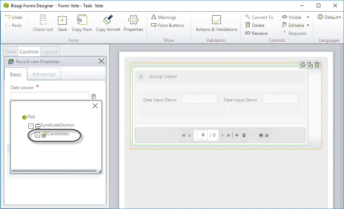This screenshot has height=209, width=344.
Task: Click the data source picker database icon
Action: 94,97
